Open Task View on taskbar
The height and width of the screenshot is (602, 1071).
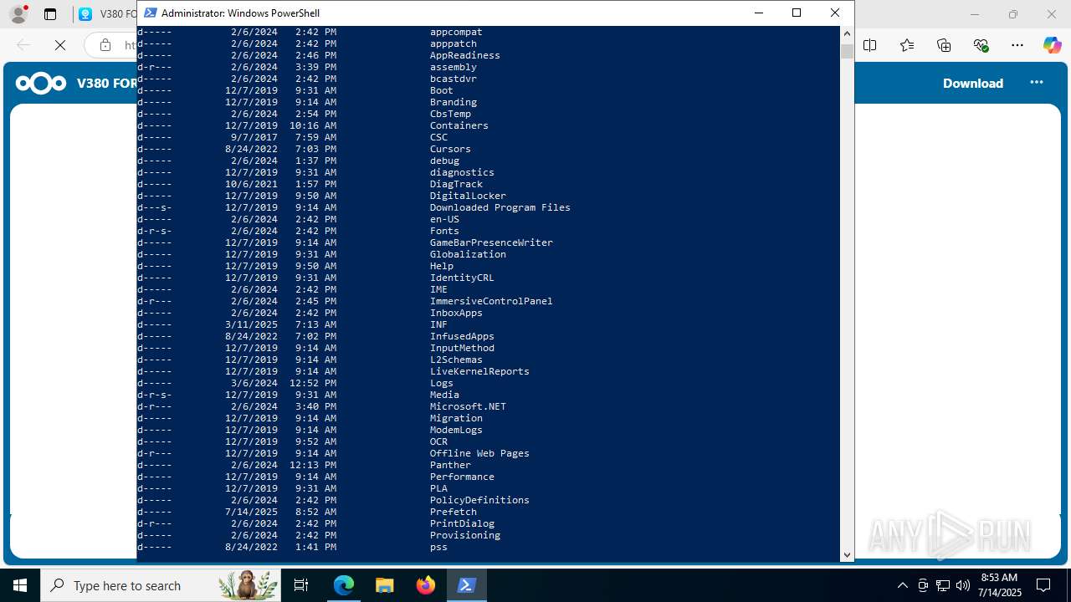click(x=302, y=585)
